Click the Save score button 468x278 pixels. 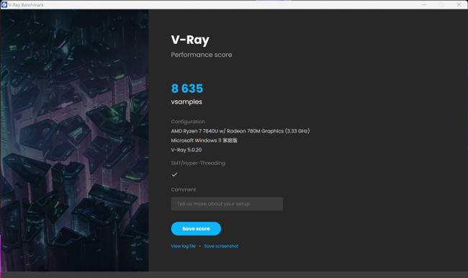[196, 228]
